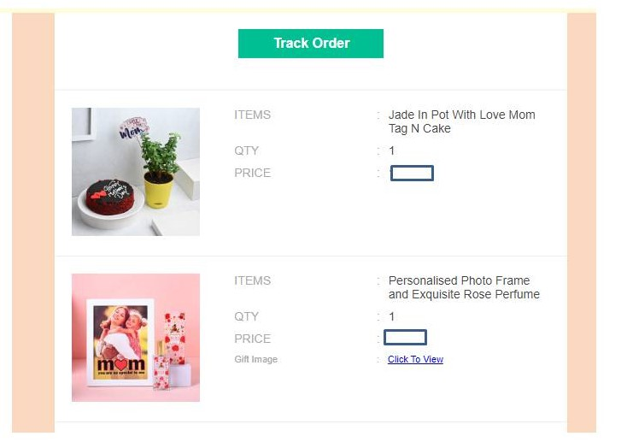Open the Click To View gift image link
Viewport: 627px width, 448px height.
[x=415, y=360]
